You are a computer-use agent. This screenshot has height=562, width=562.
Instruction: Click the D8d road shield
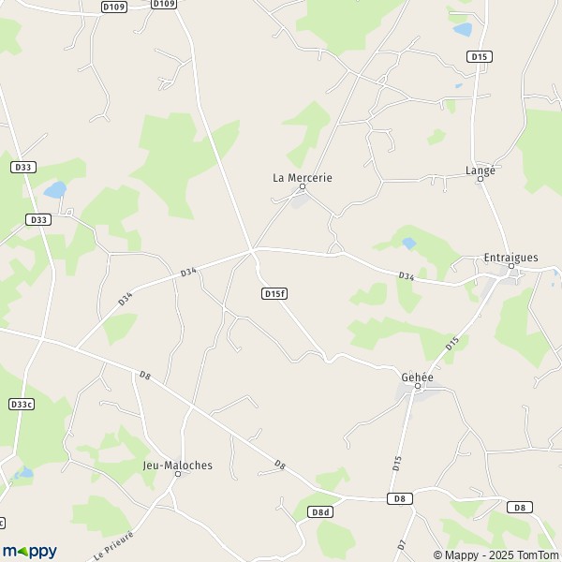tap(320, 512)
